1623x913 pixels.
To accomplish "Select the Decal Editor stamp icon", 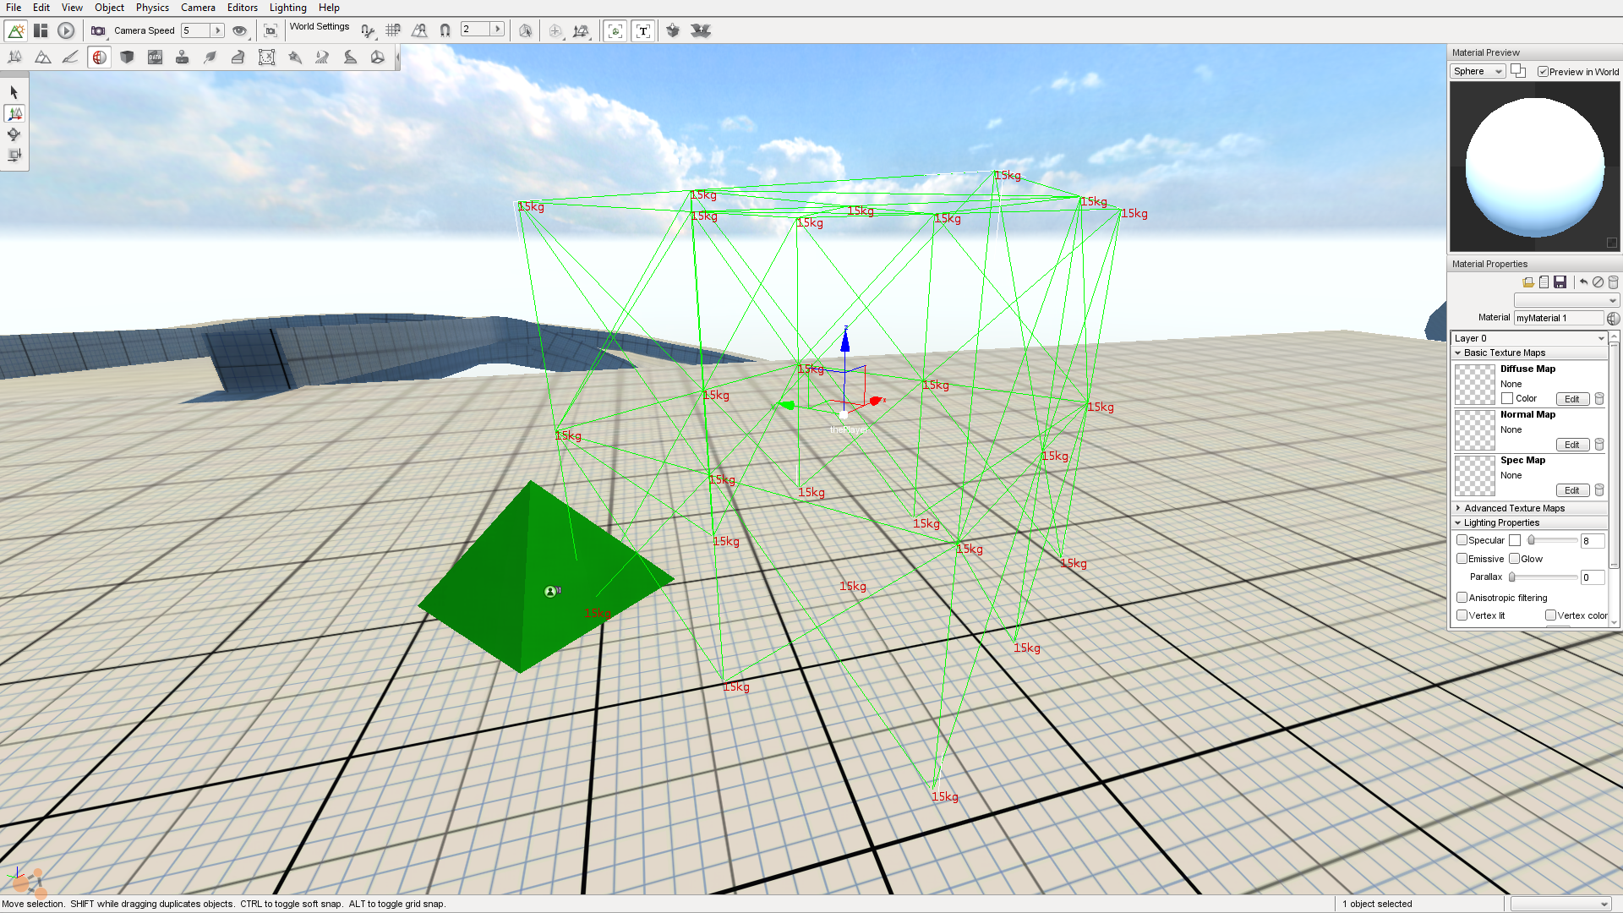I will [x=182, y=57].
